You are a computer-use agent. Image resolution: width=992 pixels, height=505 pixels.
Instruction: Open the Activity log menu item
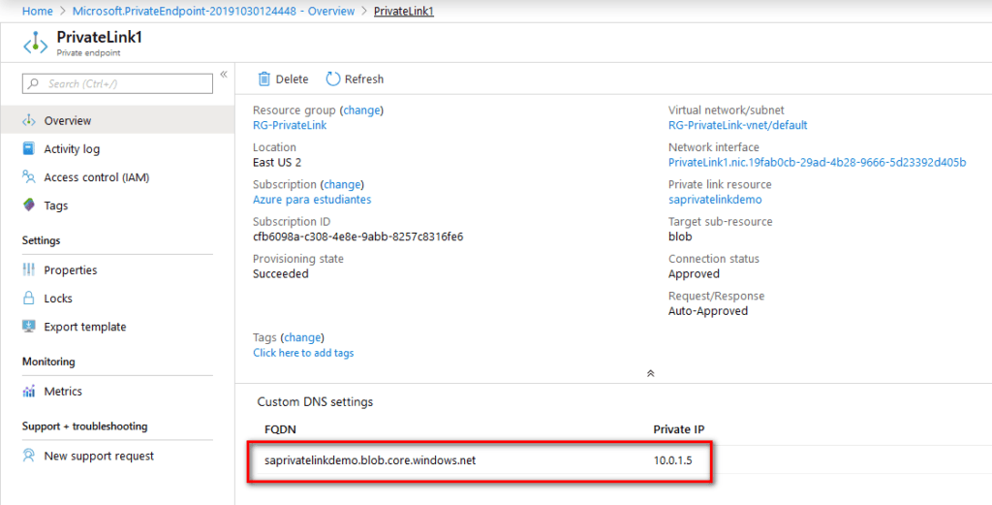pos(72,148)
